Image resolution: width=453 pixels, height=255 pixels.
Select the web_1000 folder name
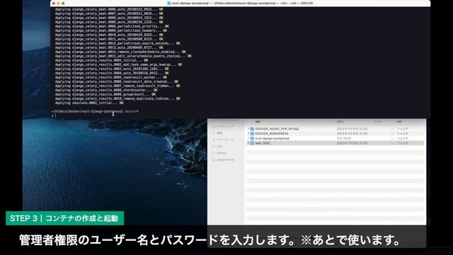click(x=263, y=143)
